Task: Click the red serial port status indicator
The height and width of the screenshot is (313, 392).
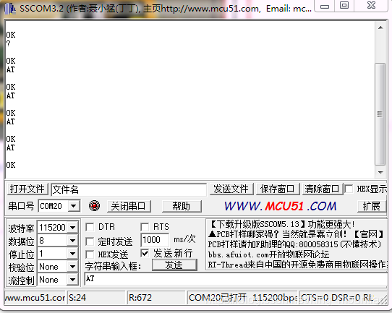Action: point(94,206)
